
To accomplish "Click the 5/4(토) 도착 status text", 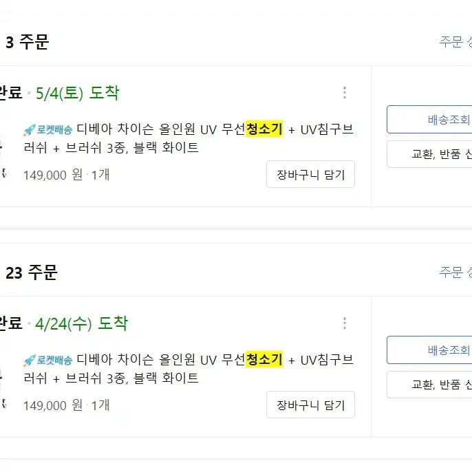I will pos(77,93).
